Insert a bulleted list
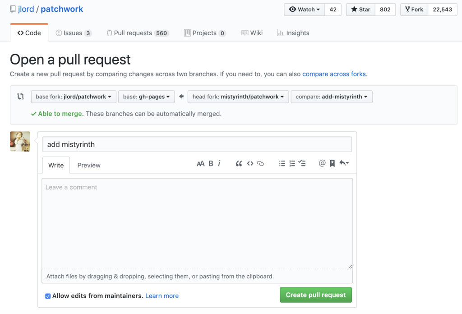 (x=282, y=163)
